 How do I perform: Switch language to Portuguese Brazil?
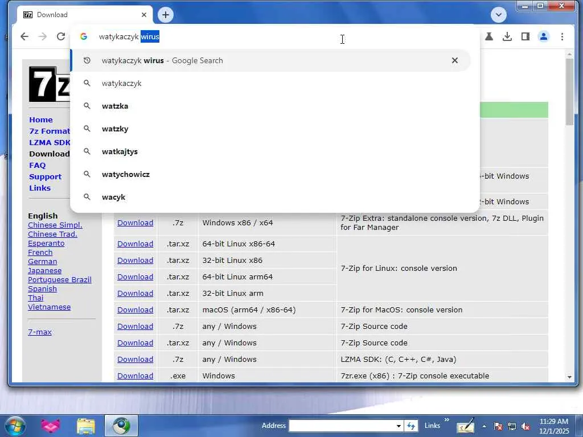click(x=59, y=280)
